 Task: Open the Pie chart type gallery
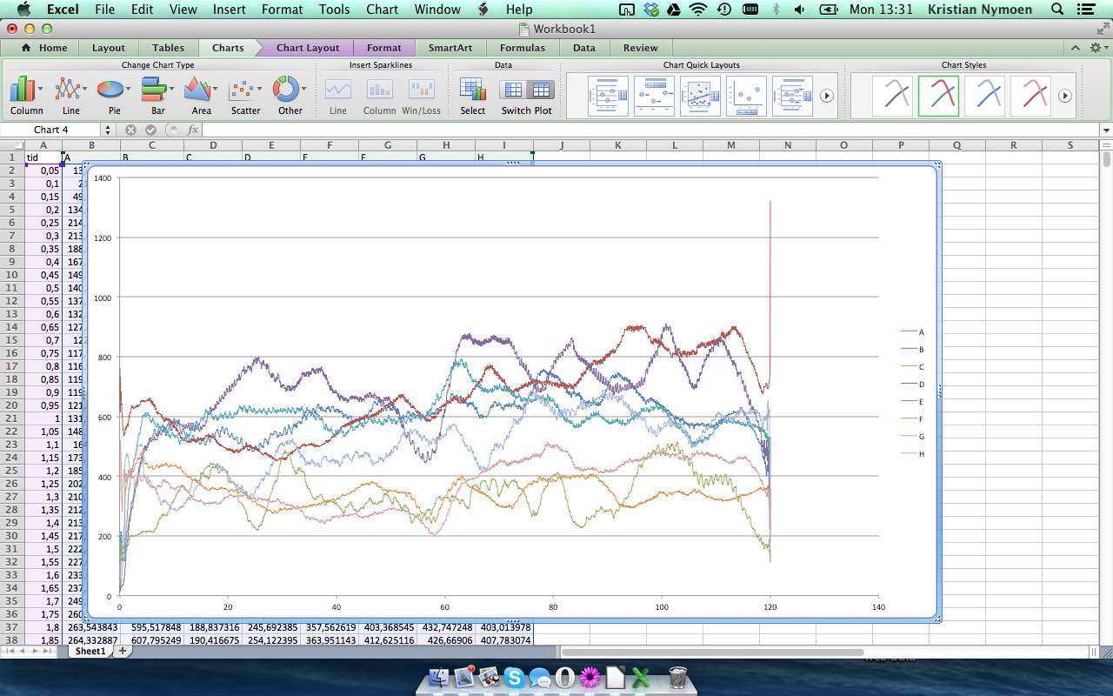pyautogui.click(x=114, y=95)
